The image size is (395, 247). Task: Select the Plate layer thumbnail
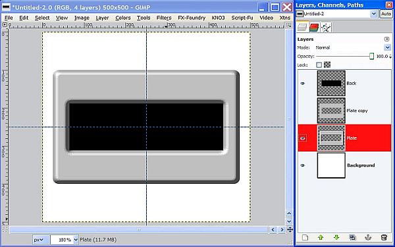[331, 138]
